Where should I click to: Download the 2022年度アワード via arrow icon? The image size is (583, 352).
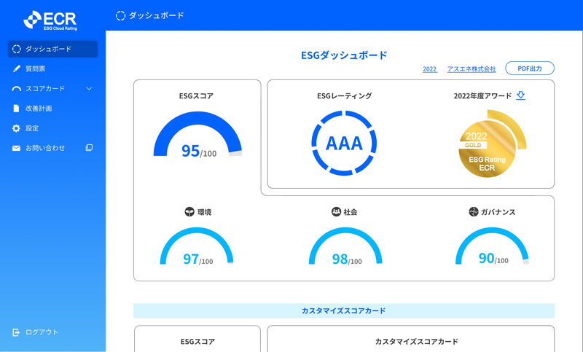520,95
